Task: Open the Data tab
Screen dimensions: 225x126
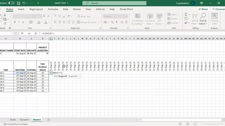Action: point(66,9)
